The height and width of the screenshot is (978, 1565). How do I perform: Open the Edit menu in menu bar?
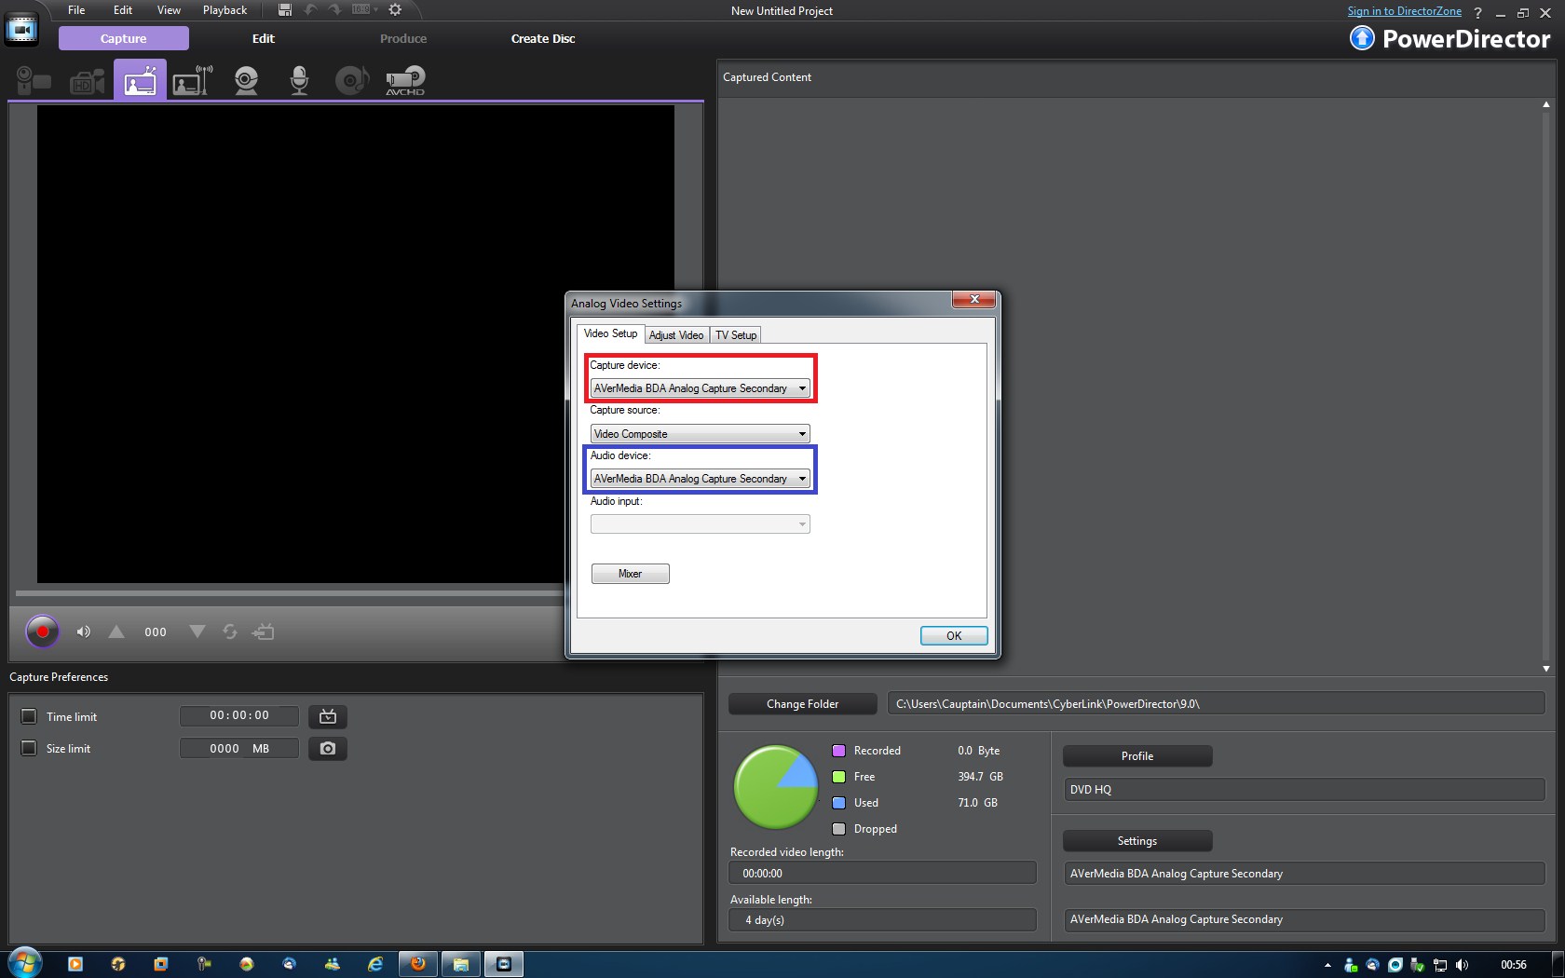click(x=123, y=10)
